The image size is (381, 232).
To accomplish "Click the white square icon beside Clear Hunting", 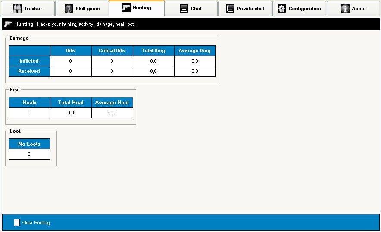I will 17,223.
